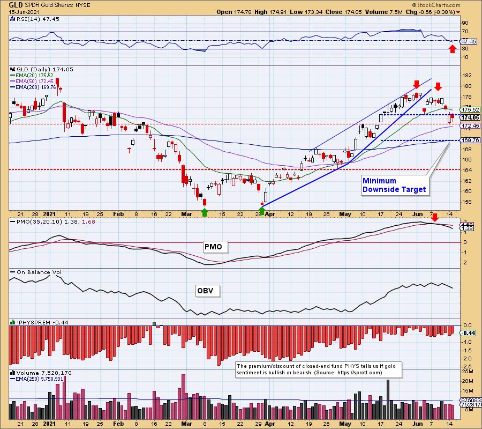
Task: Click the -0.44 premium axis value tag
Action: pyautogui.click(x=468, y=334)
